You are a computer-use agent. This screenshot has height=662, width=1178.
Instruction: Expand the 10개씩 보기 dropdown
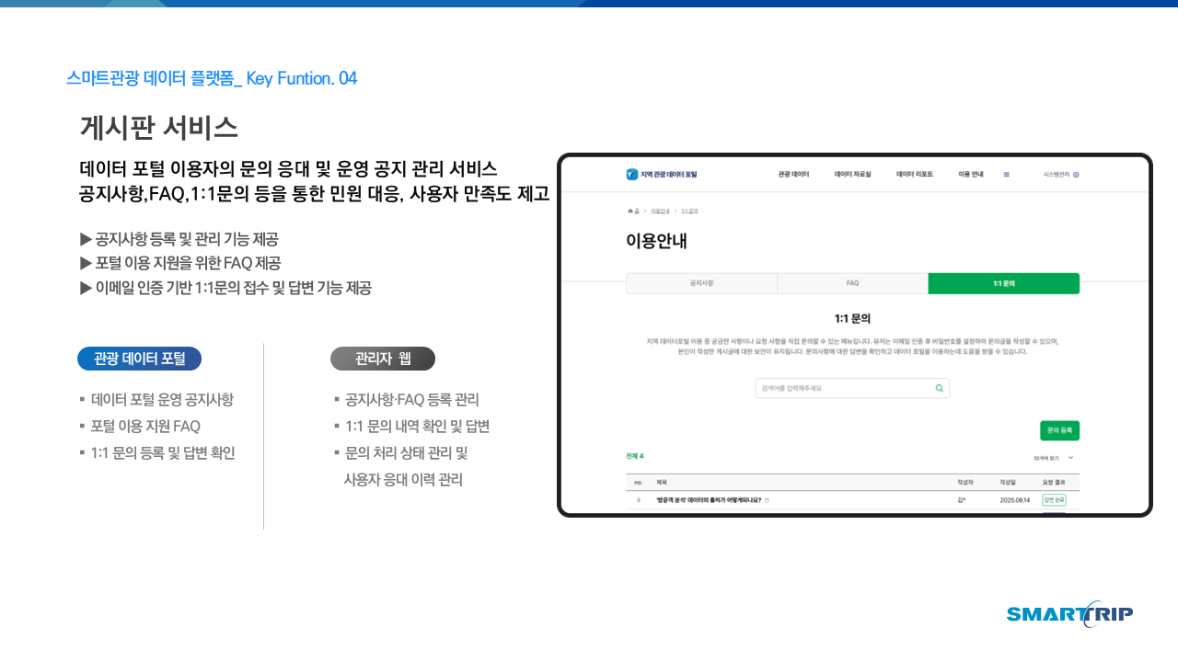[x=1053, y=457]
